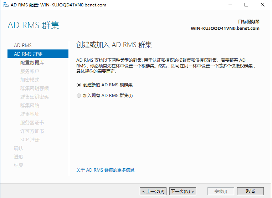The image size is (272, 198).
Task: Open 关于 AD RMS 群集的更多信息 link
Action: 105,170
